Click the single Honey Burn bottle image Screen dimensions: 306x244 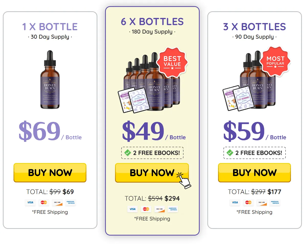tap(50, 79)
